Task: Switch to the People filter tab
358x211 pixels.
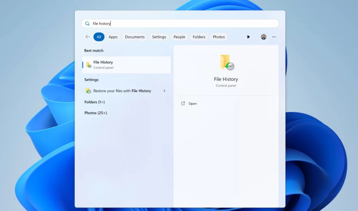Action: [x=179, y=37]
